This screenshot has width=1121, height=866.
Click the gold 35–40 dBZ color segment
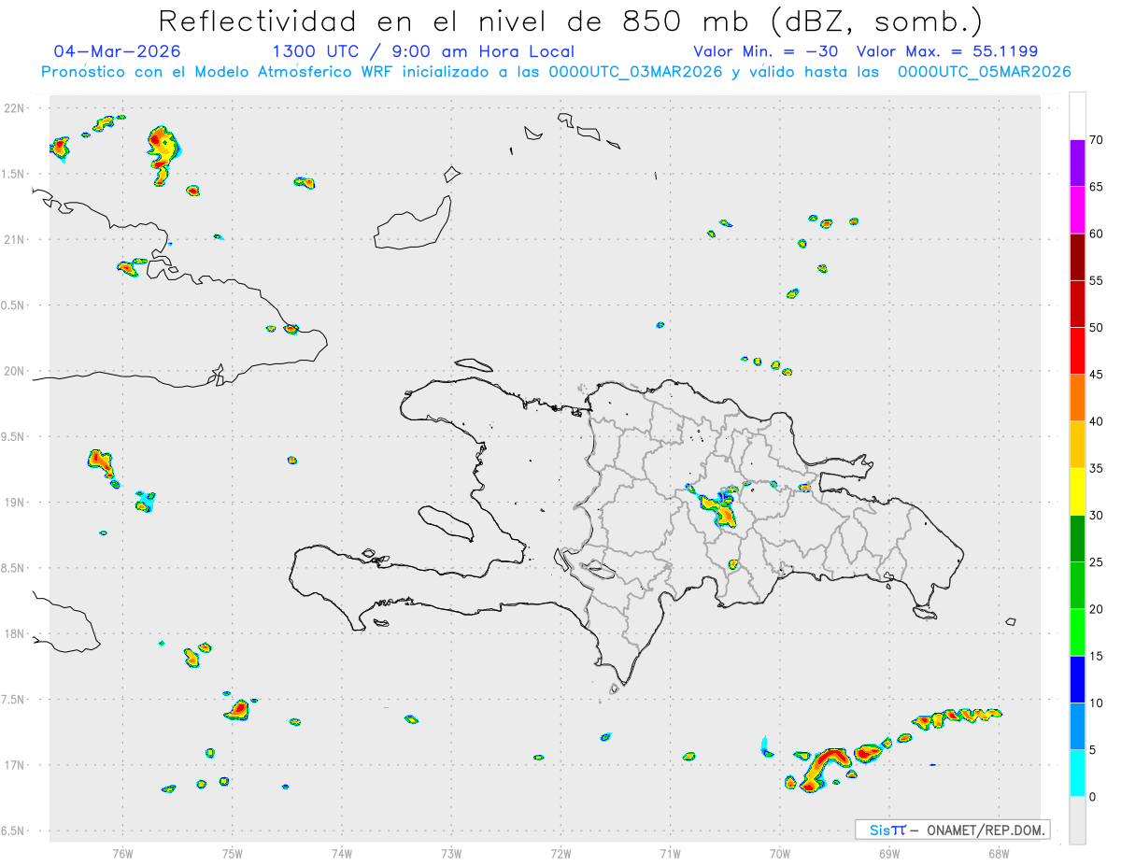[1077, 445]
